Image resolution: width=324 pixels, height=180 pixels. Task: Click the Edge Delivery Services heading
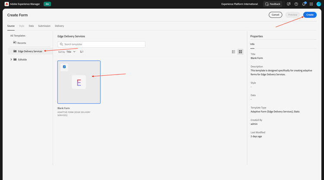tap(71, 36)
